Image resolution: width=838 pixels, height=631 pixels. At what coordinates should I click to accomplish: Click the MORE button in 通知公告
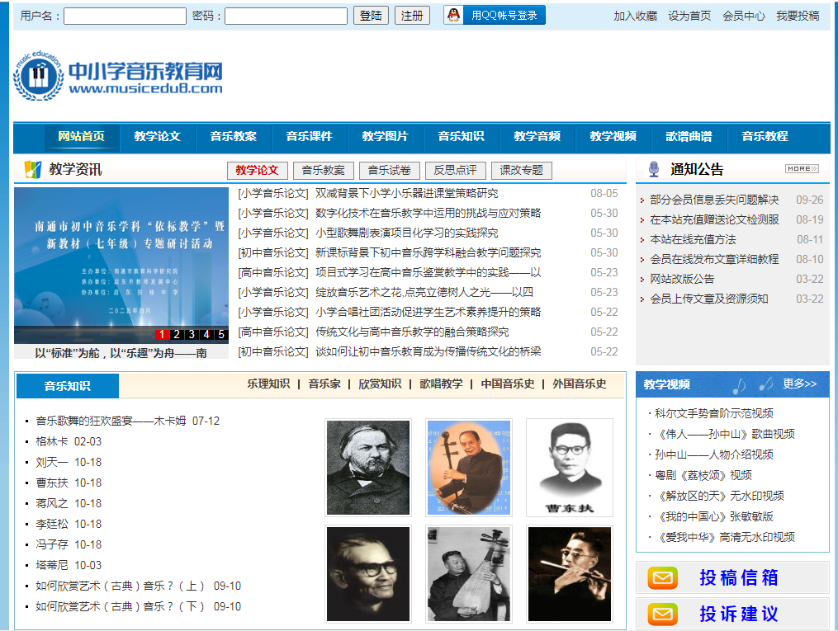tap(801, 169)
